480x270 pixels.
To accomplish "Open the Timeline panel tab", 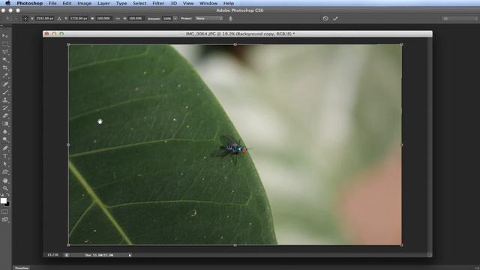I will pyautogui.click(x=22, y=268).
